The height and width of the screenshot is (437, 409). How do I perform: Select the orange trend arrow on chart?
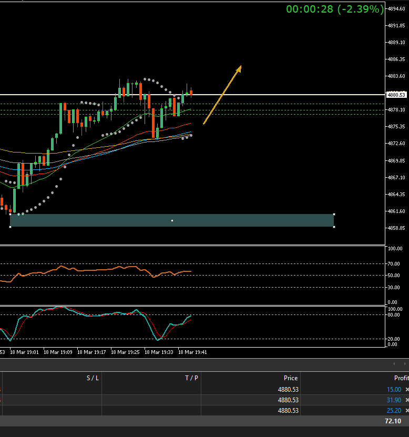(222, 95)
